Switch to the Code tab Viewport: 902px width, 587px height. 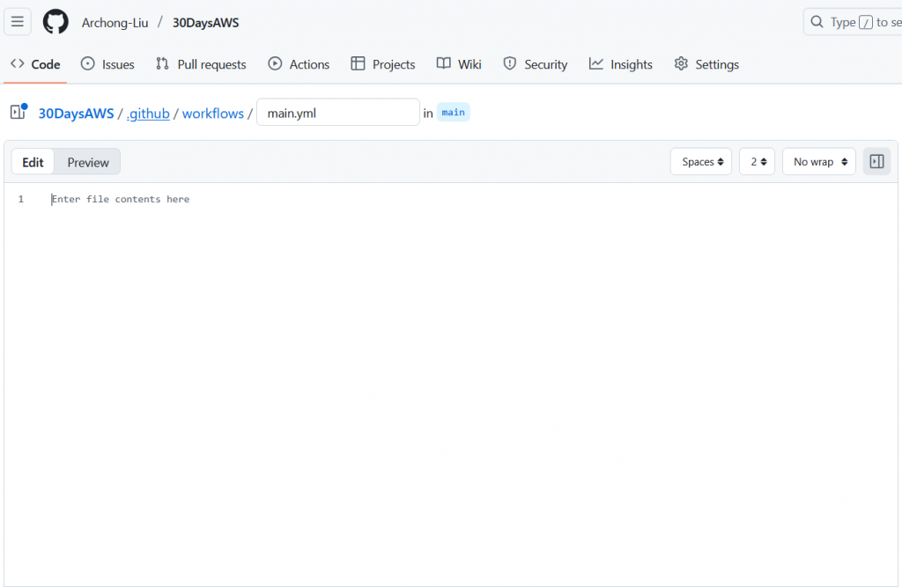(35, 64)
